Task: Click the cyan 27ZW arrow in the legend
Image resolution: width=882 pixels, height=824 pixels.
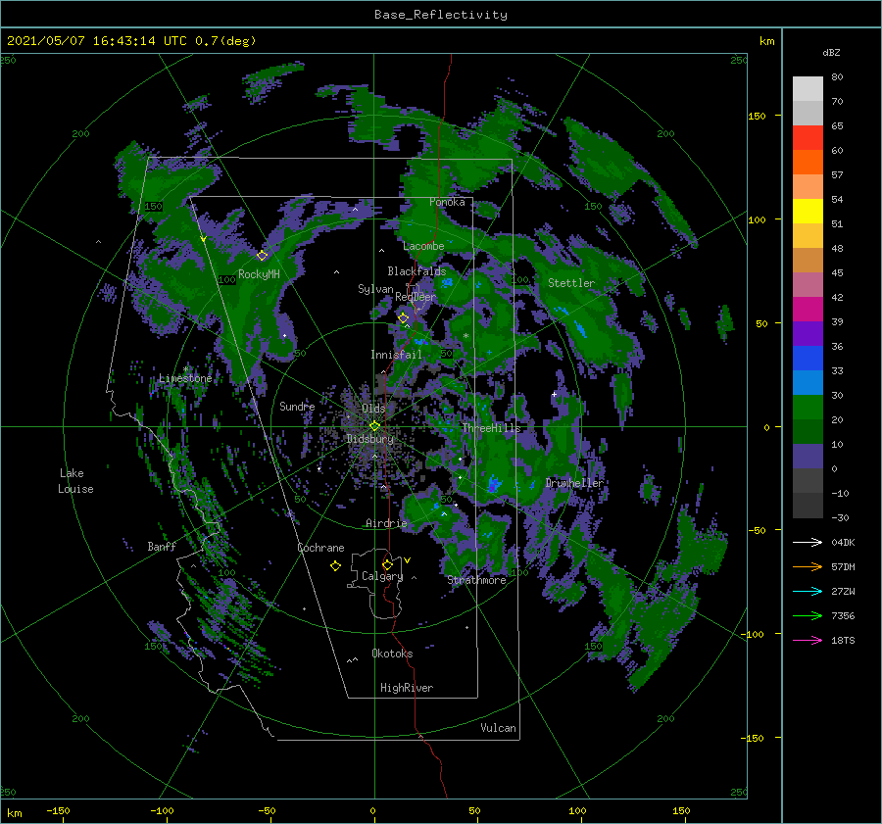Action: 808,591
